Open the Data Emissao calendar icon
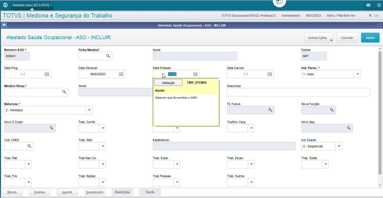Screen dimensions: 383x198 (x=196, y=74)
